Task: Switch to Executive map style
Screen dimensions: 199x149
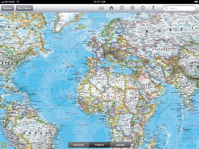Action: point(79,145)
